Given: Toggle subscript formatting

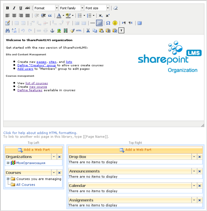Looking at the screenshot, I should tap(101, 16).
